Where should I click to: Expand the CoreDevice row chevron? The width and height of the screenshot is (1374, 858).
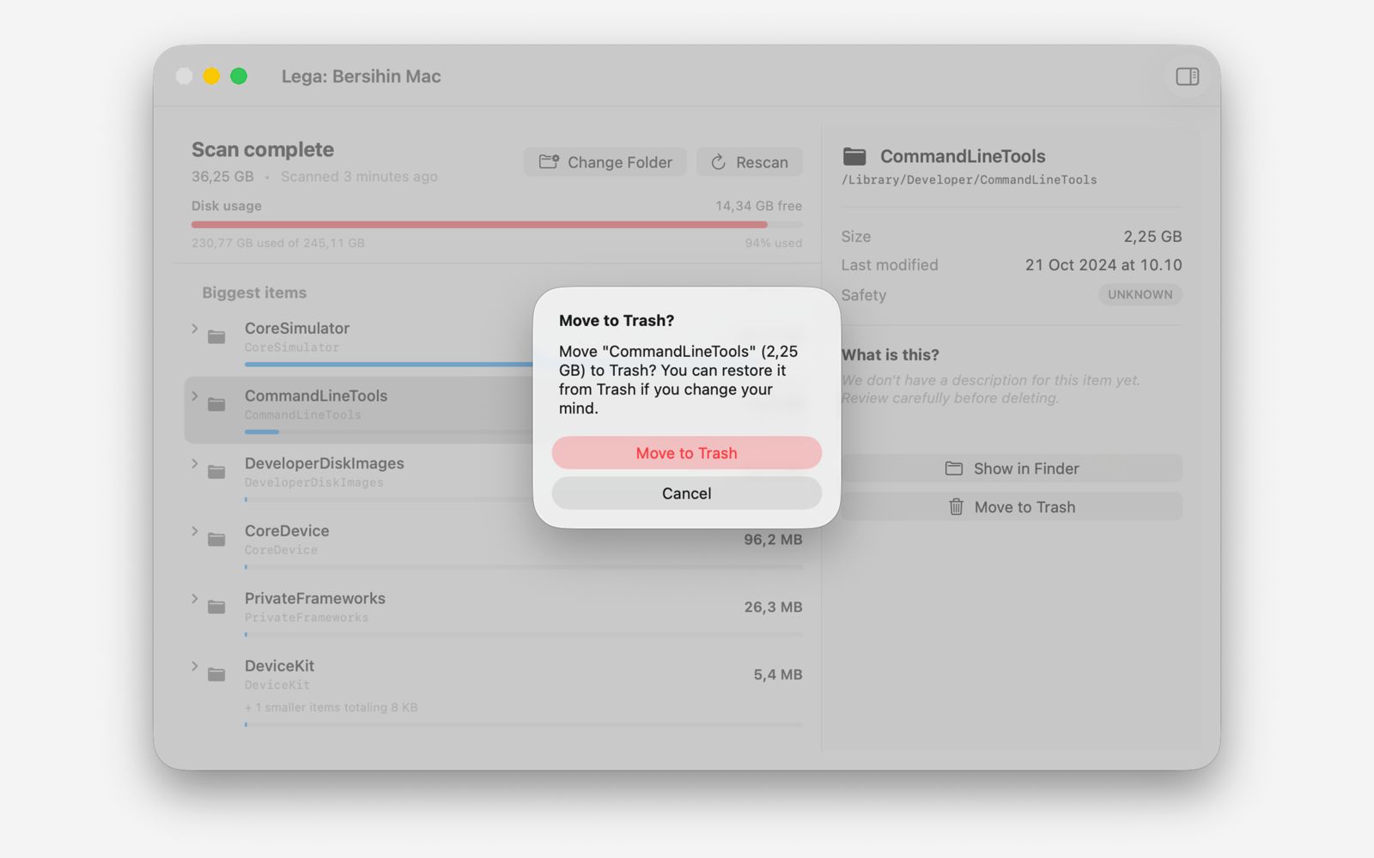point(195,531)
